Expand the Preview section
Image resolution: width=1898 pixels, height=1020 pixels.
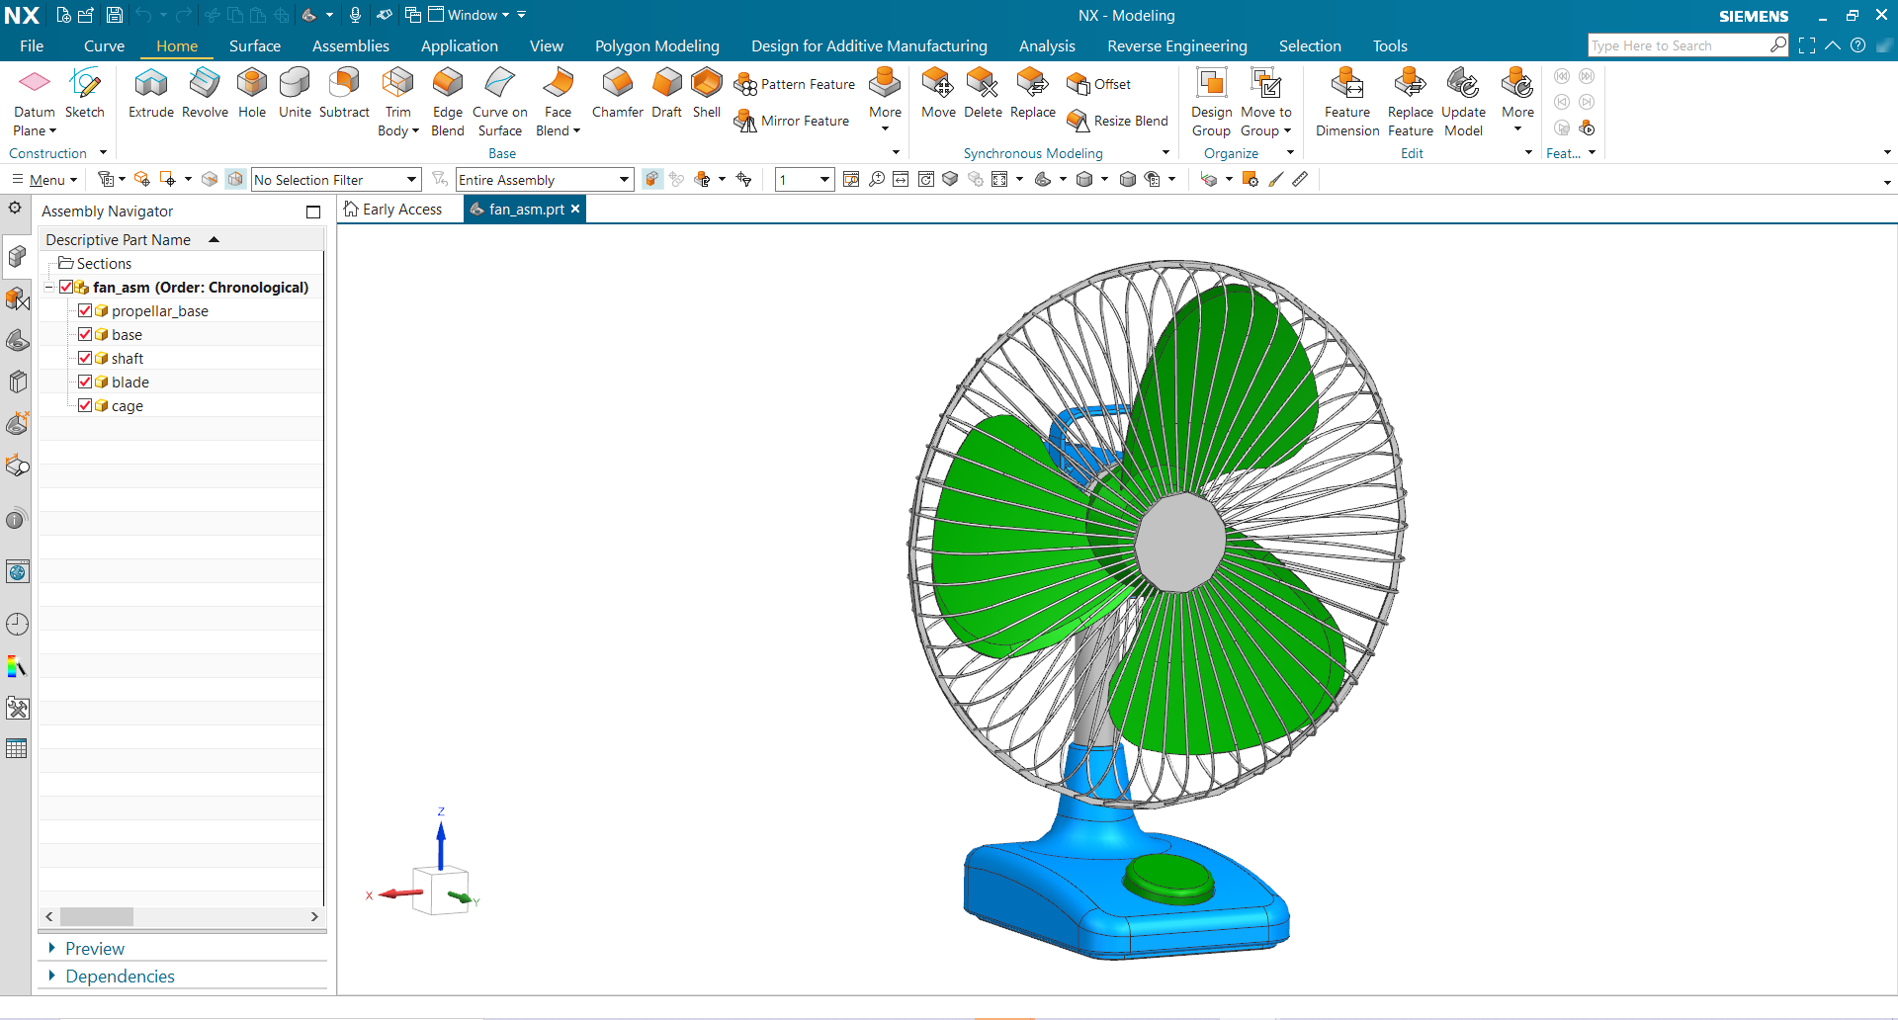[94, 949]
